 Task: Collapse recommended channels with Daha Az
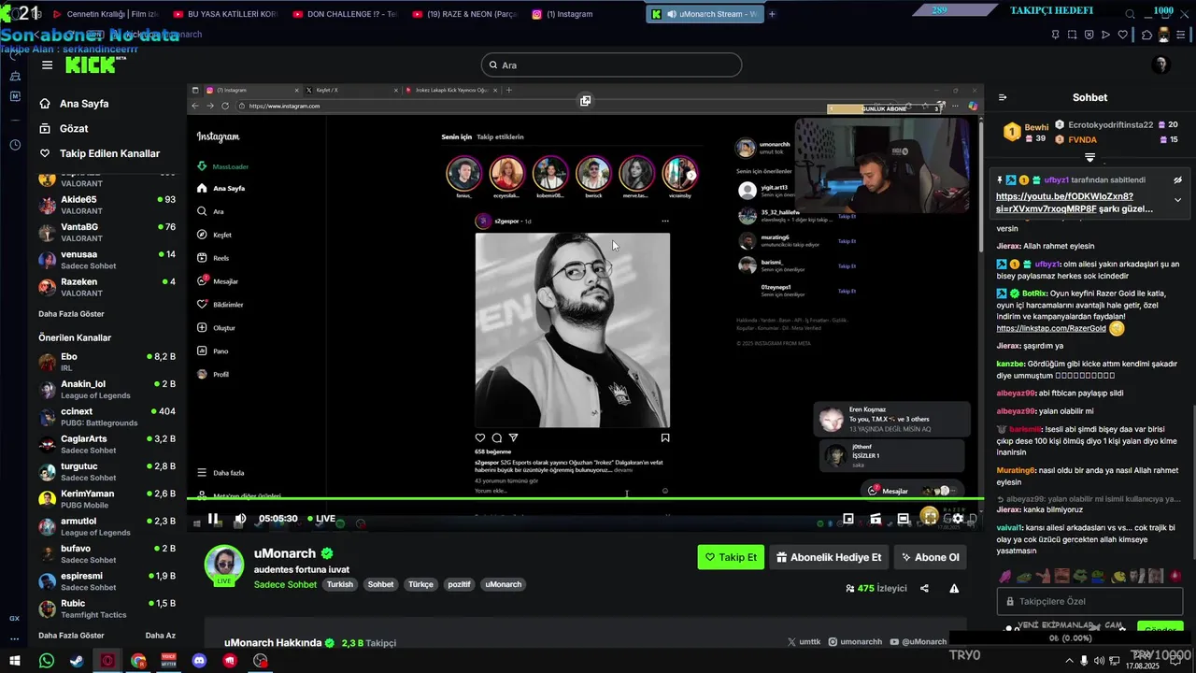tap(161, 636)
